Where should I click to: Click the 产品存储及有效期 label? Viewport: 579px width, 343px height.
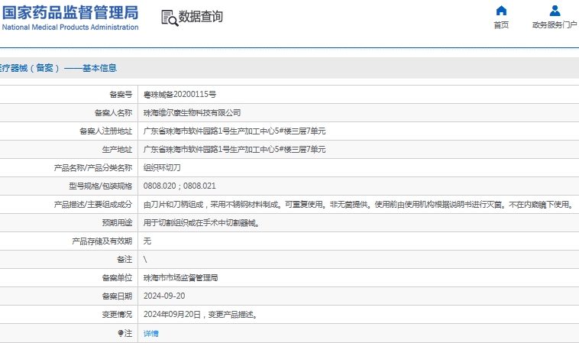(x=102, y=241)
